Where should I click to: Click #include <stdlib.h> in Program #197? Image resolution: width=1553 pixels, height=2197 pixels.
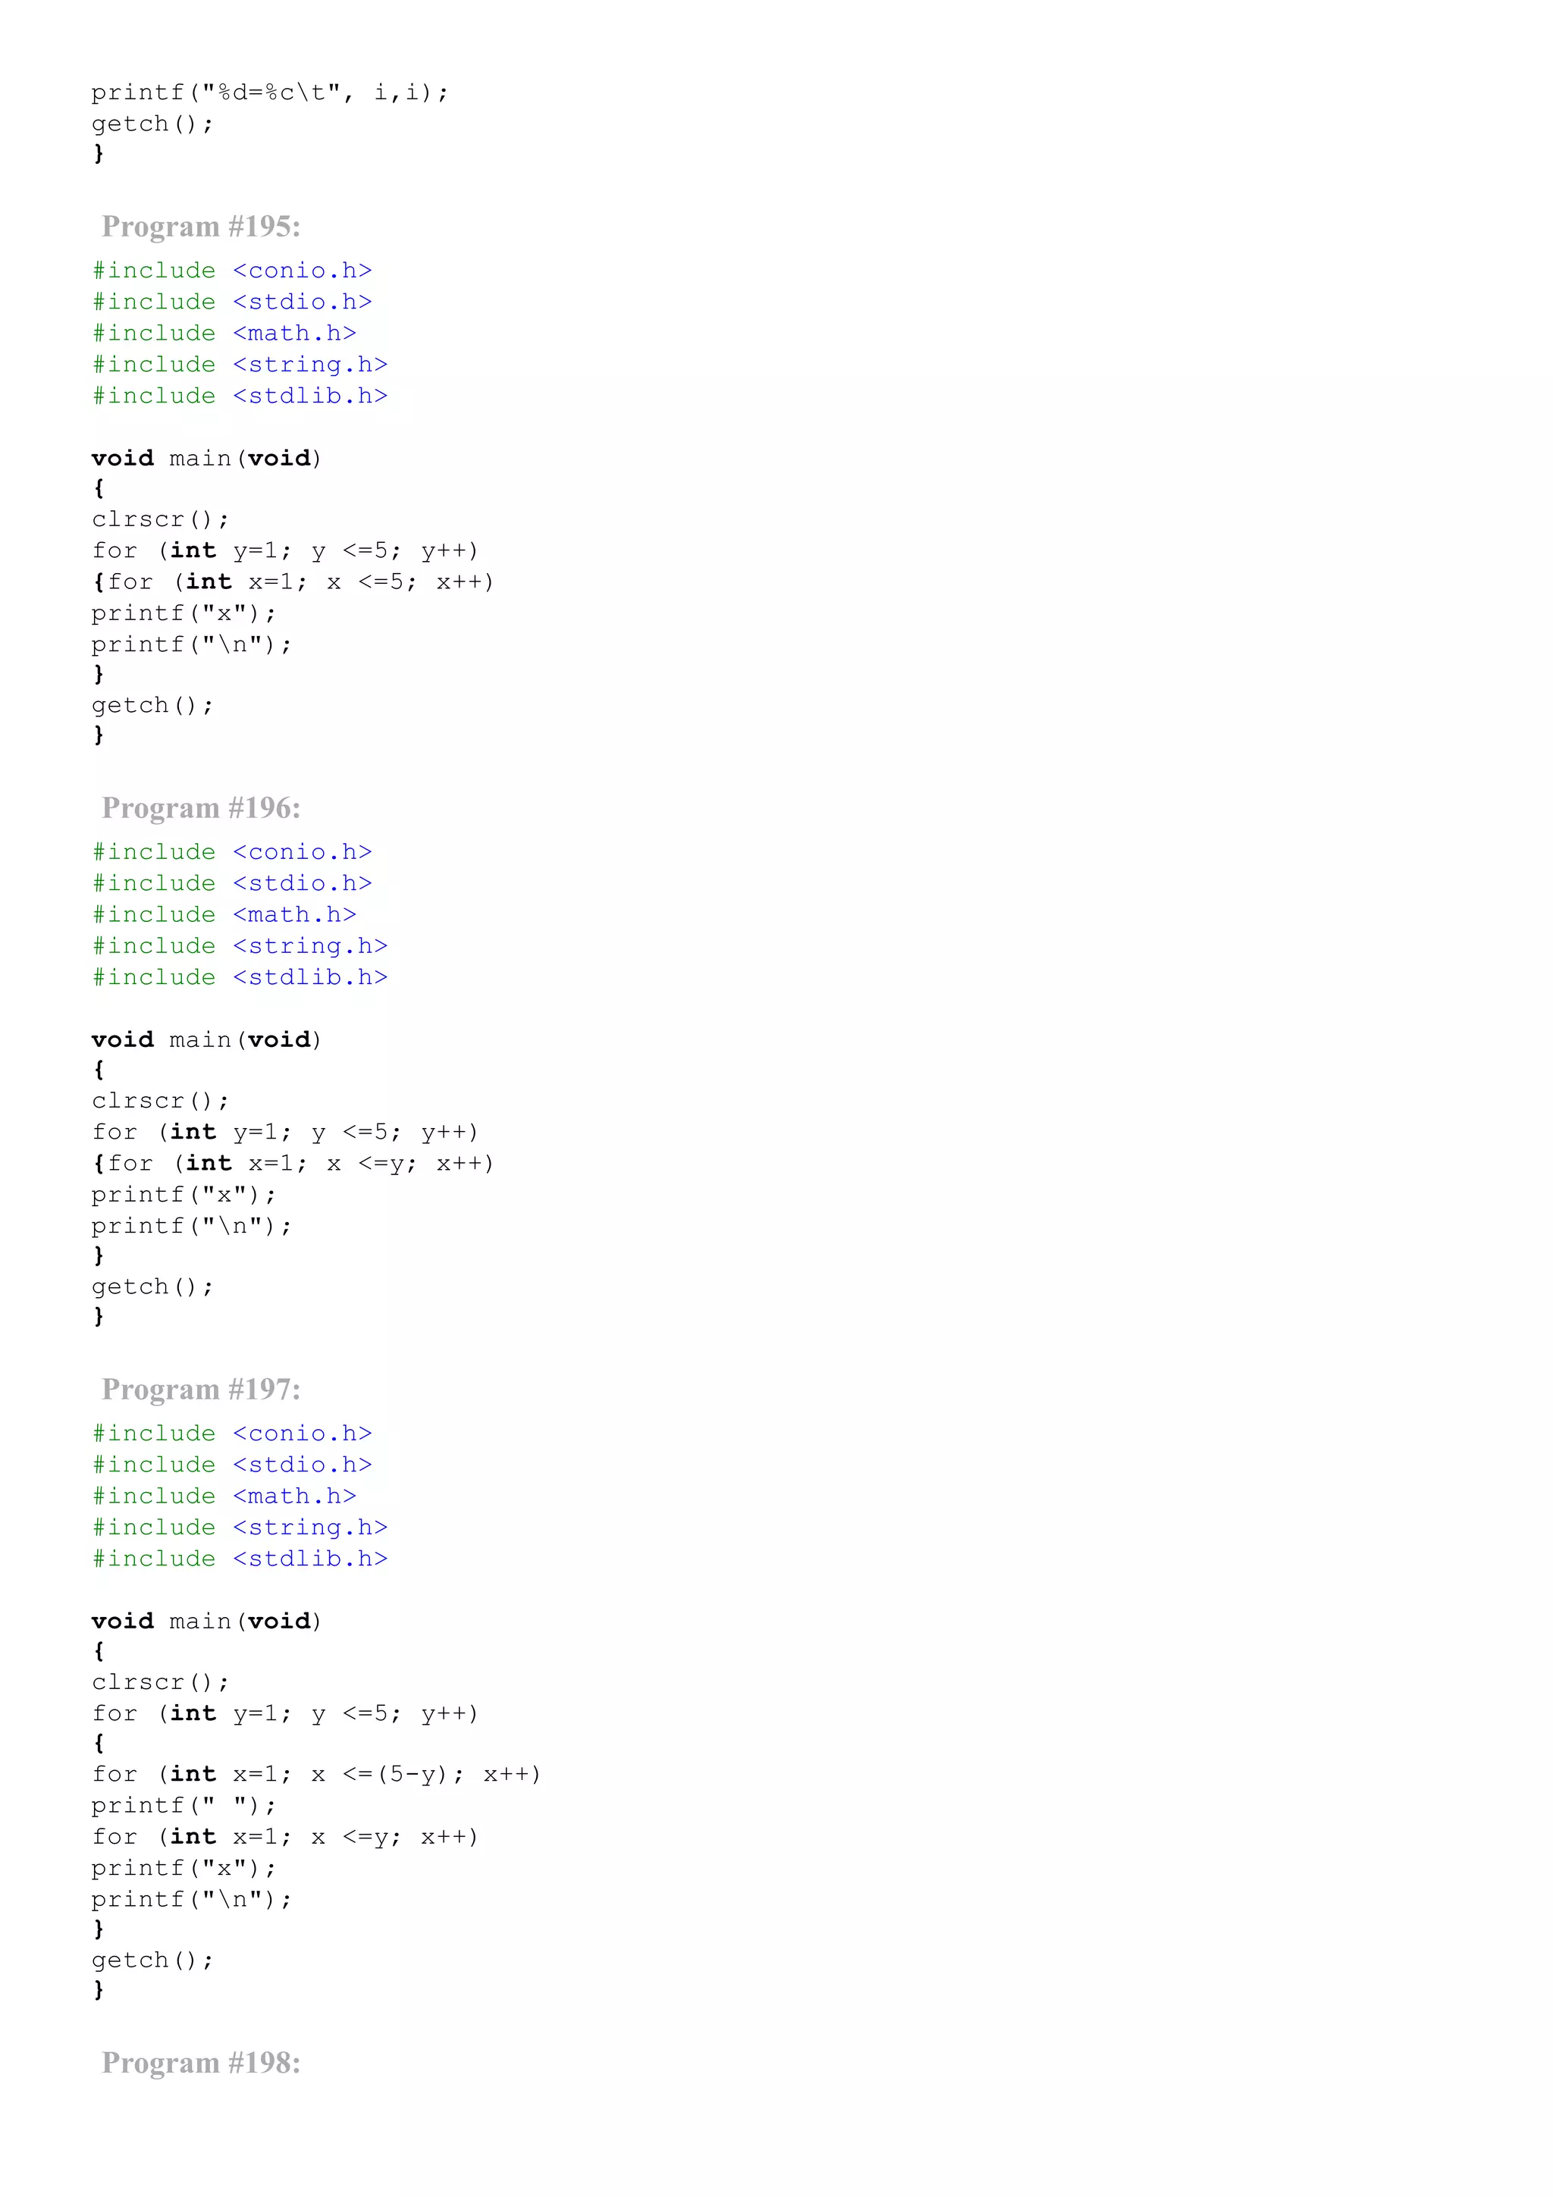(240, 1559)
